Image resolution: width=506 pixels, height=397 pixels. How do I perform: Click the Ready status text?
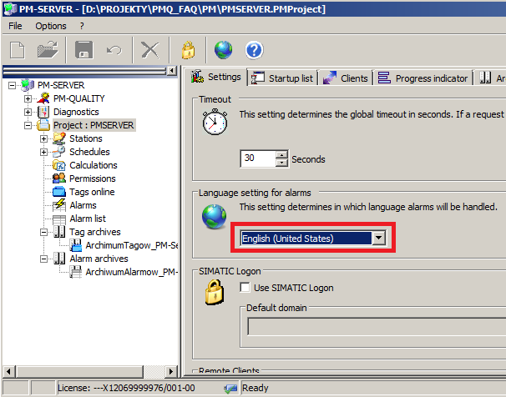pyautogui.click(x=255, y=388)
